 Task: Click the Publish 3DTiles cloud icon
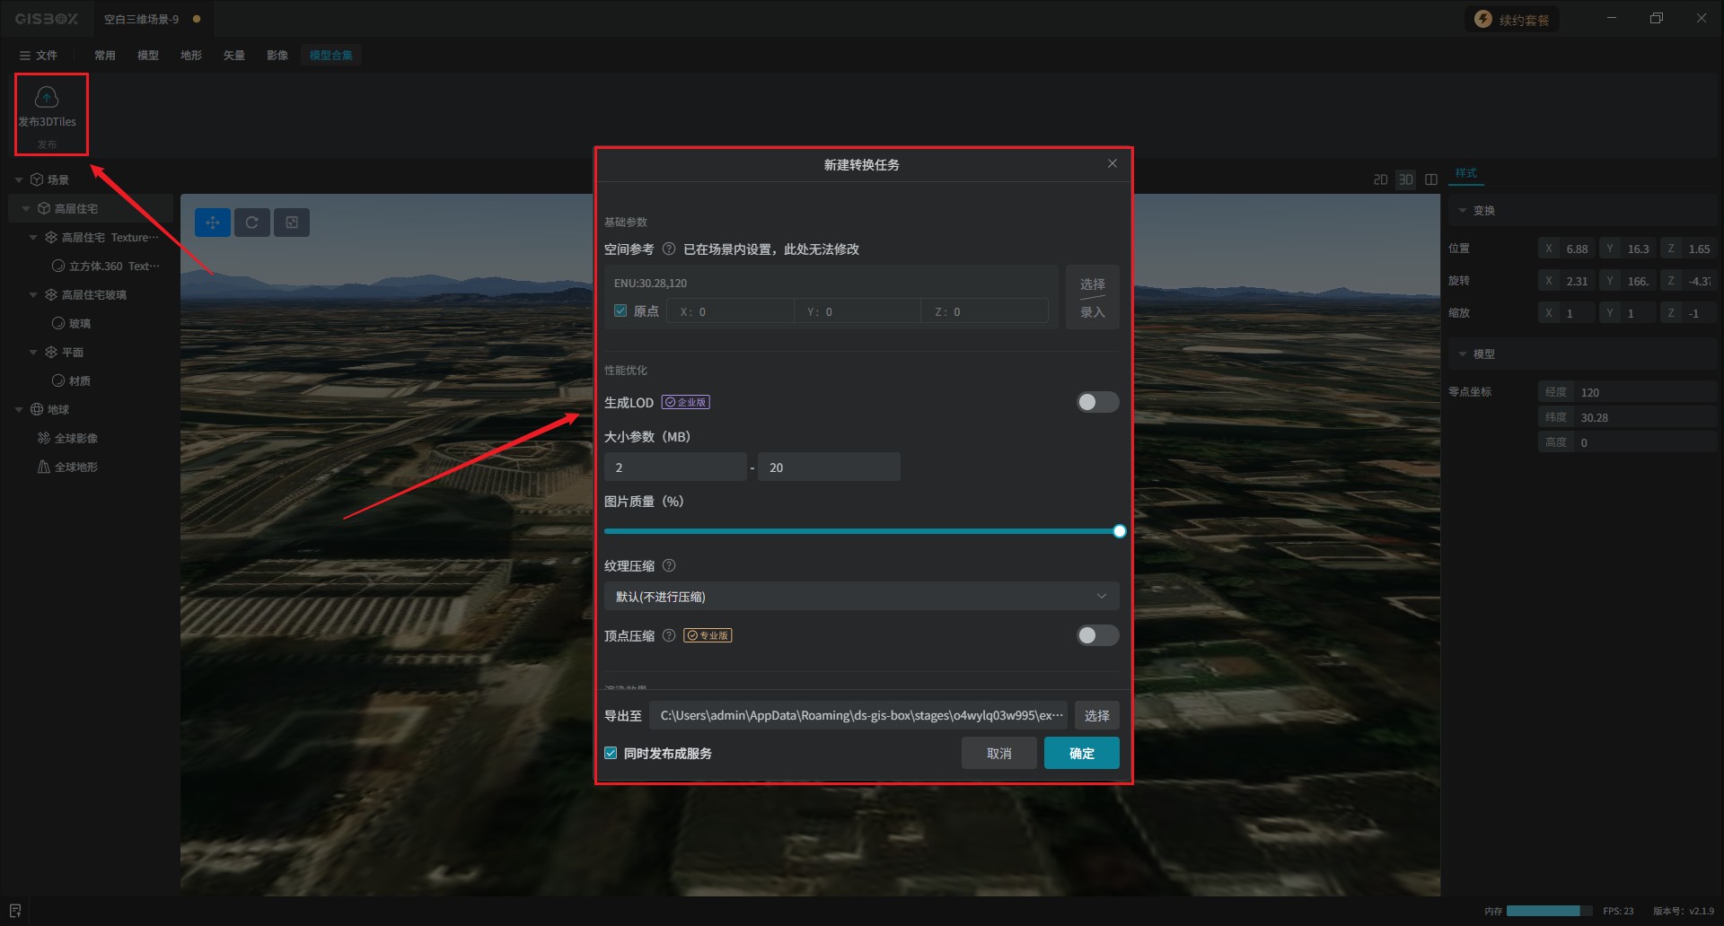click(47, 97)
